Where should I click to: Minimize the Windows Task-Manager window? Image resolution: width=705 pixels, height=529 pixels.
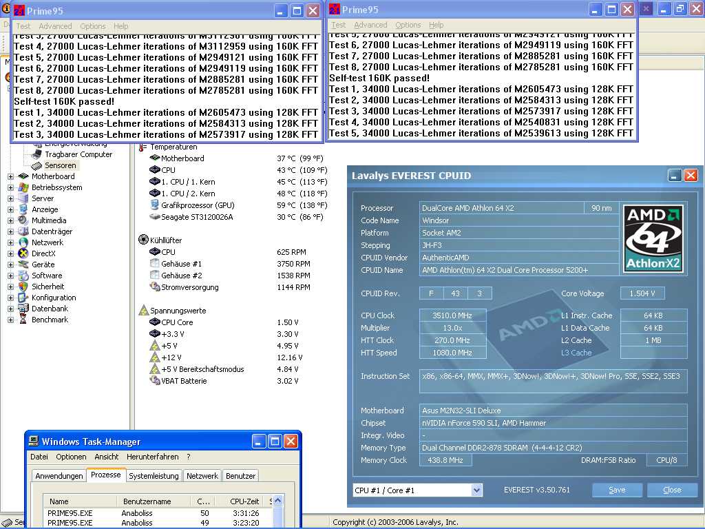(259, 442)
